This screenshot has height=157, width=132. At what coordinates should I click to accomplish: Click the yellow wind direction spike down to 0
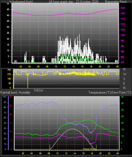click(28, 81)
